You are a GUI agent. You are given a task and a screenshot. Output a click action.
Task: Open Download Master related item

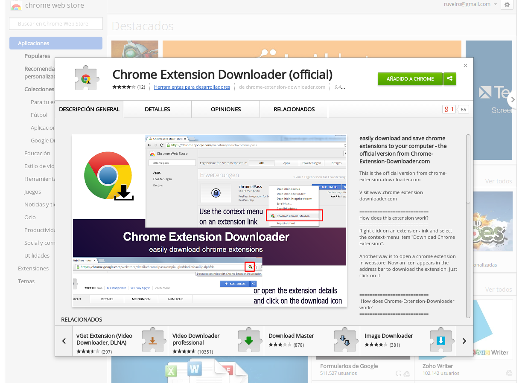click(312, 341)
